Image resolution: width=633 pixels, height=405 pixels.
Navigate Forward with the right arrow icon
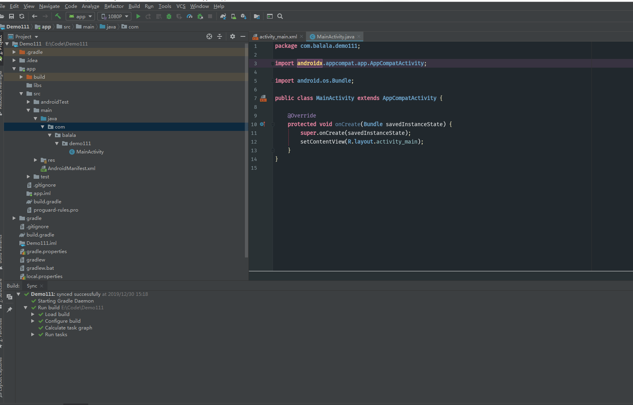tap(45, 16)
